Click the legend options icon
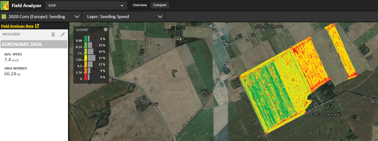 point(105,29)
